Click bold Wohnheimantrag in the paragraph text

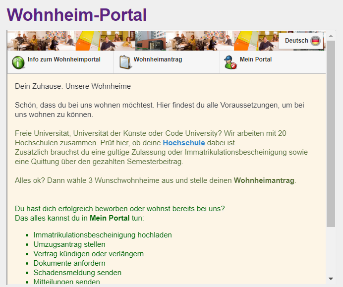(x=264, y=180)
